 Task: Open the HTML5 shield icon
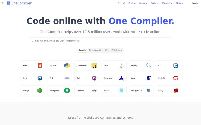pos(40,66)
